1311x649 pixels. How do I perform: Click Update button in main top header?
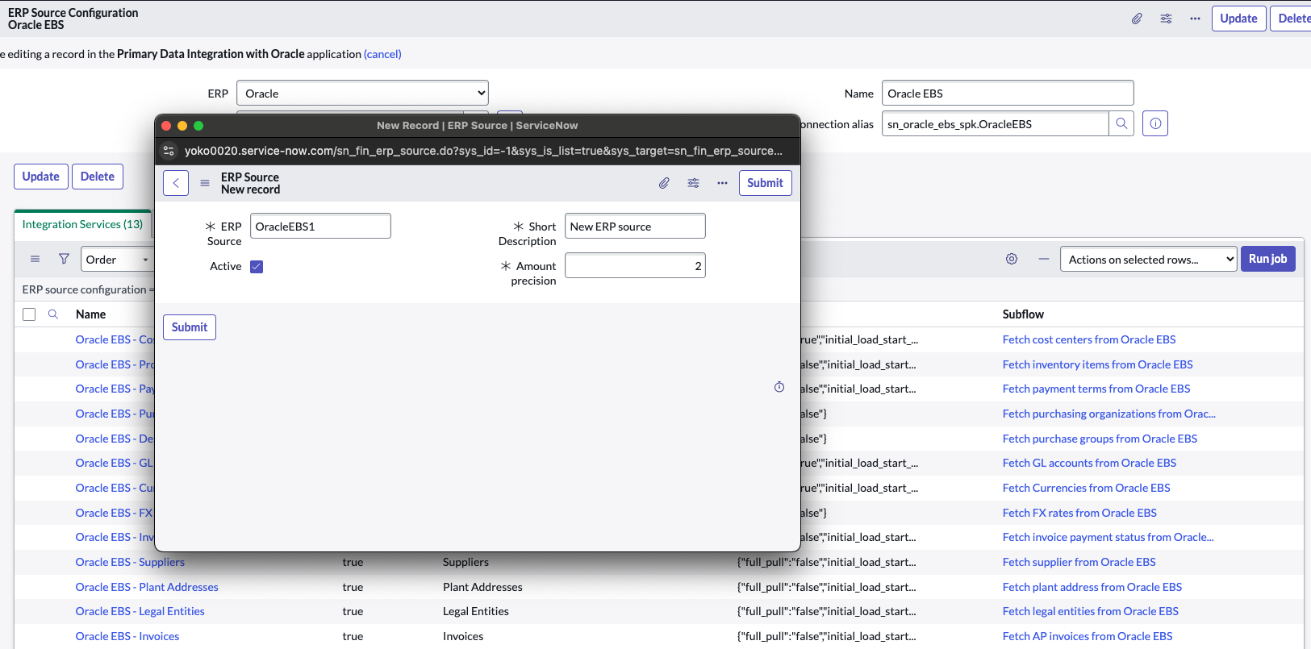click(1238, 19)
